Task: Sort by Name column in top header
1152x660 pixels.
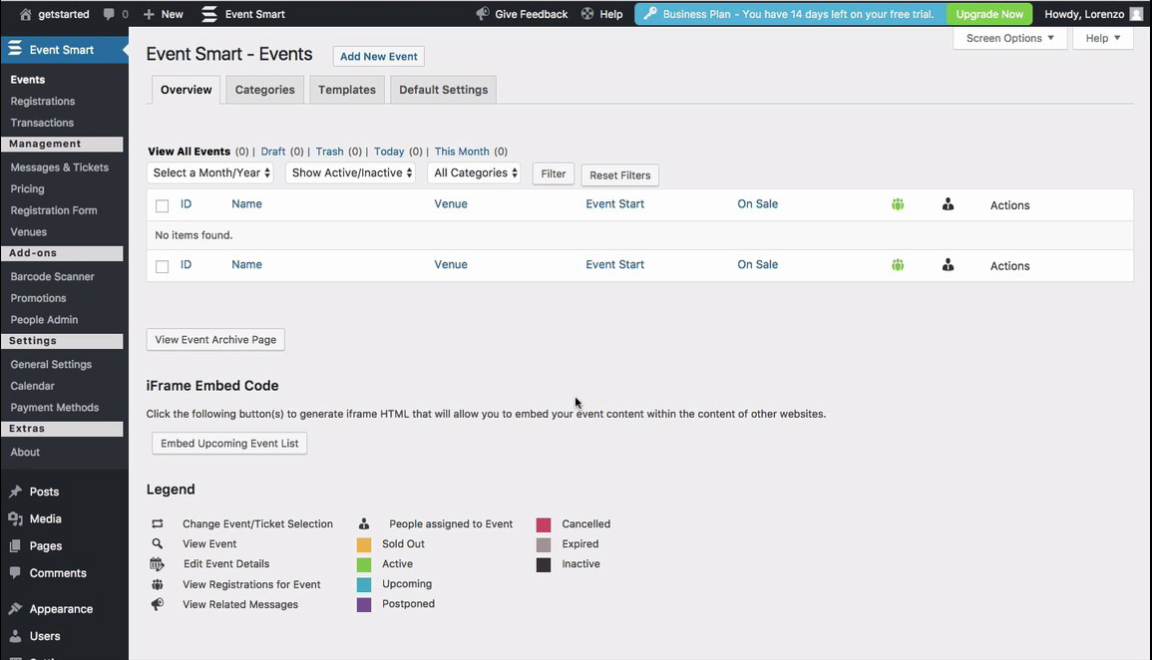Action: click(x=247, y=204)
